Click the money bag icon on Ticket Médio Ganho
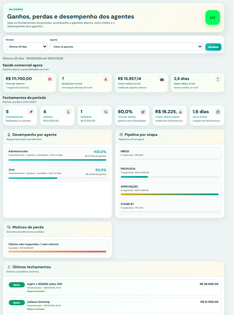This screenshot has height=315, width=234. tap(180, 112)
